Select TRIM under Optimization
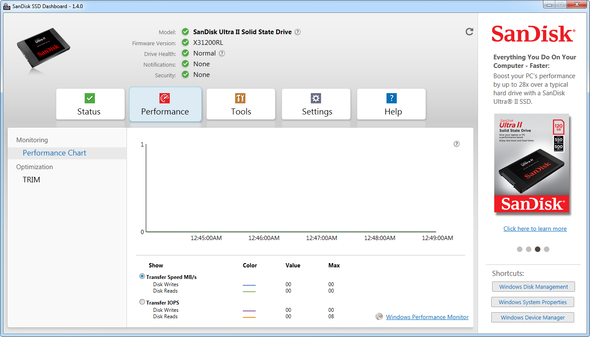Screen dimensions: 590x337 [x=32, y=180]
